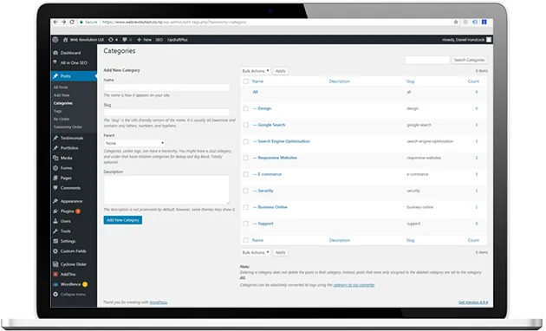This screenshot has height=331, width=546.
Task: Click the bottom Apply button
Action: 280,253
